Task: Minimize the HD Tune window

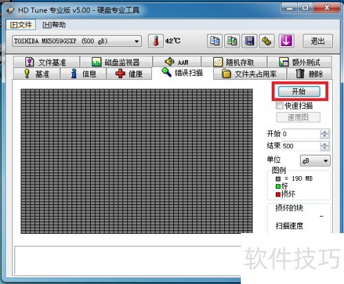Action: coord(290,8)
